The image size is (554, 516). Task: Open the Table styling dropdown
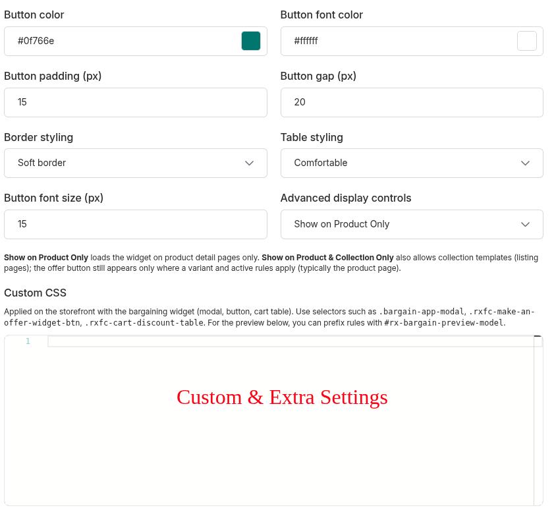coord(412,163)
